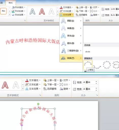Viewport: 119px width, 130px height.
Task: Open 上移一层 dropdown arrow in lower ribbon
Action: 58,80
